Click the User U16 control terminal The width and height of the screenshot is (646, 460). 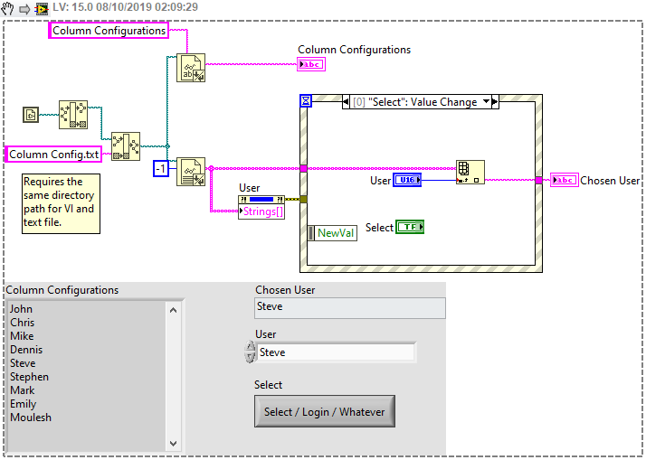pos(407,180)
